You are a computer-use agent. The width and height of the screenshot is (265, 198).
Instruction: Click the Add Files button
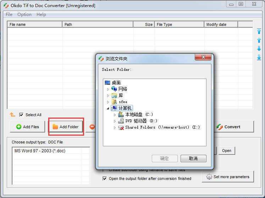point(28,126)
